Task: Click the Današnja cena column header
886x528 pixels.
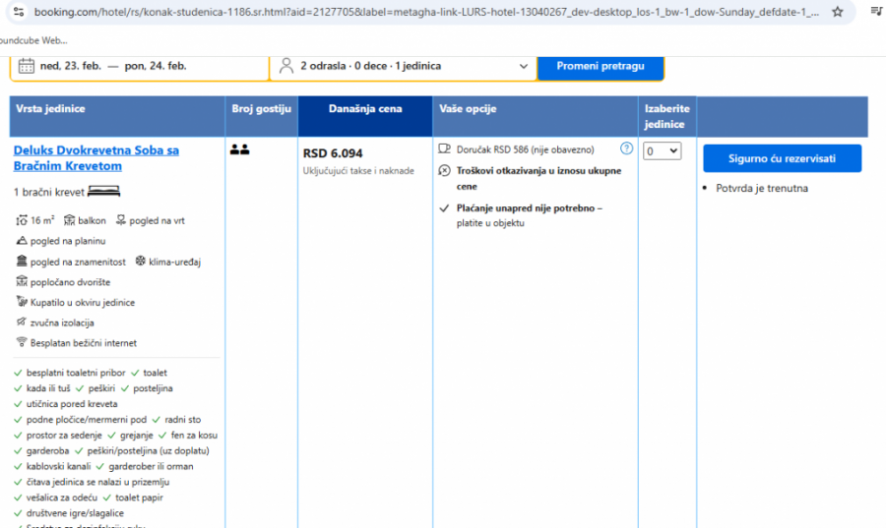Action: [x=364, y=109]
